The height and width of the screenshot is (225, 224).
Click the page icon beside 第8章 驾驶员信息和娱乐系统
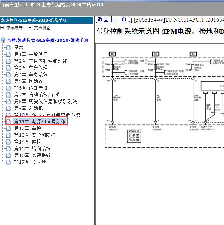[x=9, y=101]
